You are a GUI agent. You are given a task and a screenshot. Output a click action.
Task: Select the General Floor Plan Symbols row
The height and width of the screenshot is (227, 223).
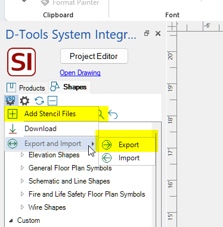pos(70,168)
